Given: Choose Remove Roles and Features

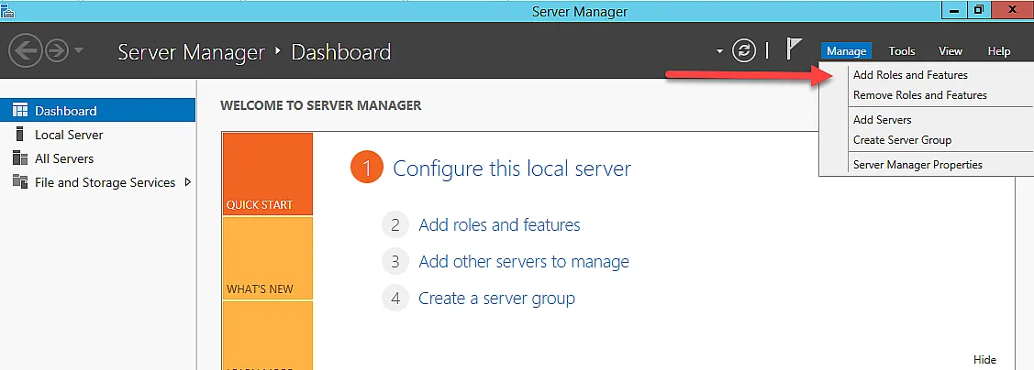Looking at the screenshot, I should pos(920,95).
